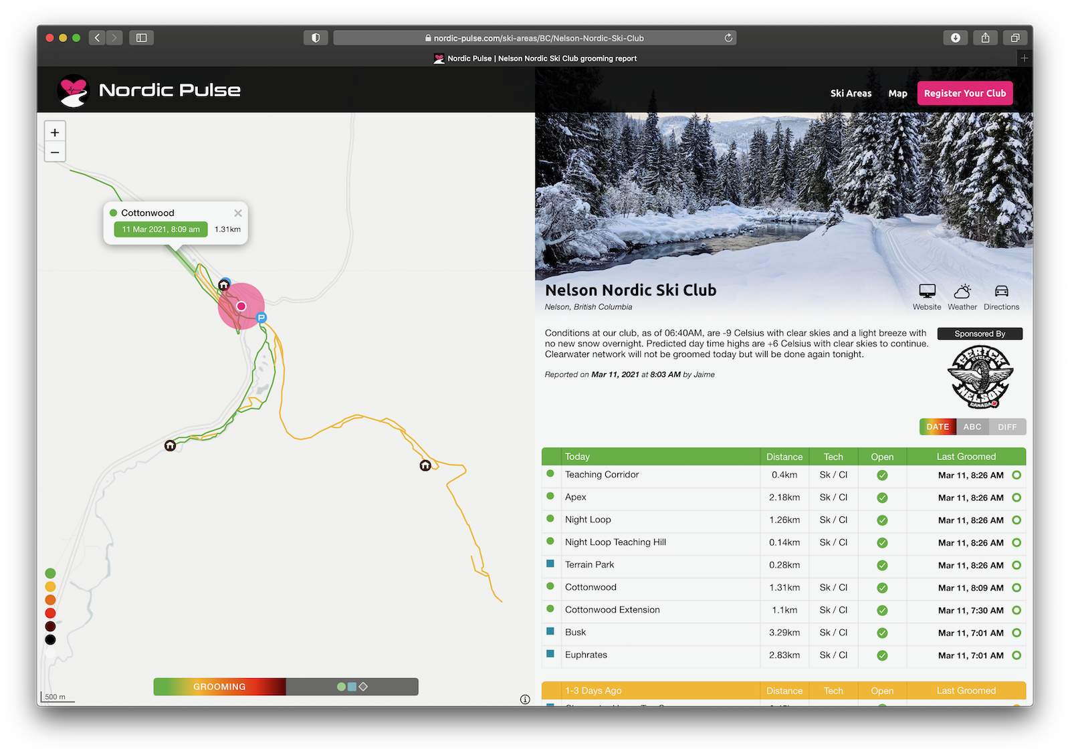Click the blue parking marker on map
The image size is (1070, 755).
(x=261, y=318)
